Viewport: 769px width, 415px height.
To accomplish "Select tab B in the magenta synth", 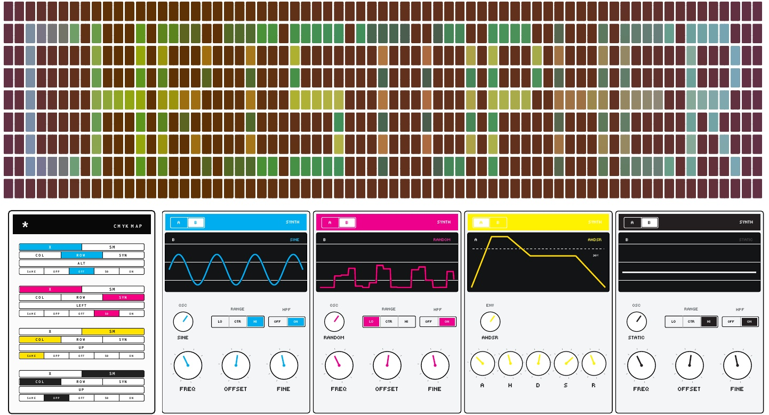I will pos(347,222).
